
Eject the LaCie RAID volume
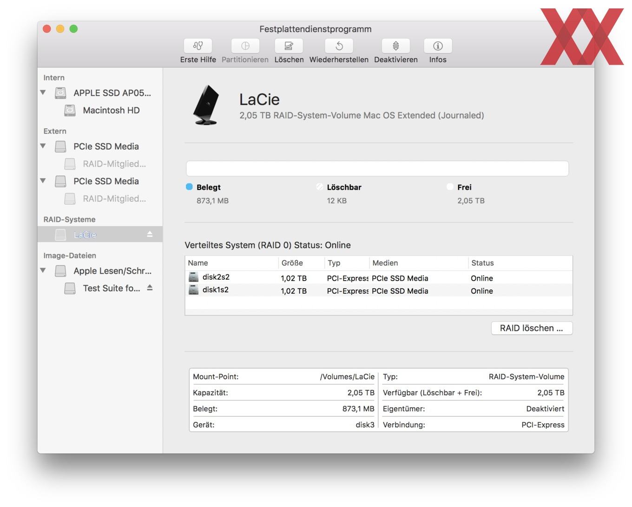(x=150, y=234)
